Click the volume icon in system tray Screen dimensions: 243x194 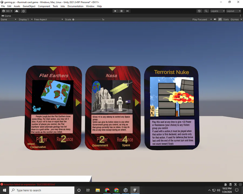coord(218,190)
